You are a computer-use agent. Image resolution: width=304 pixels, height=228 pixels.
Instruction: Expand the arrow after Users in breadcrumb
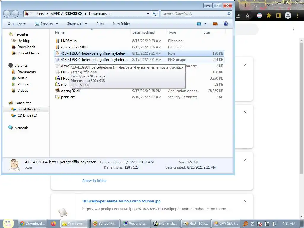(47, 14)
